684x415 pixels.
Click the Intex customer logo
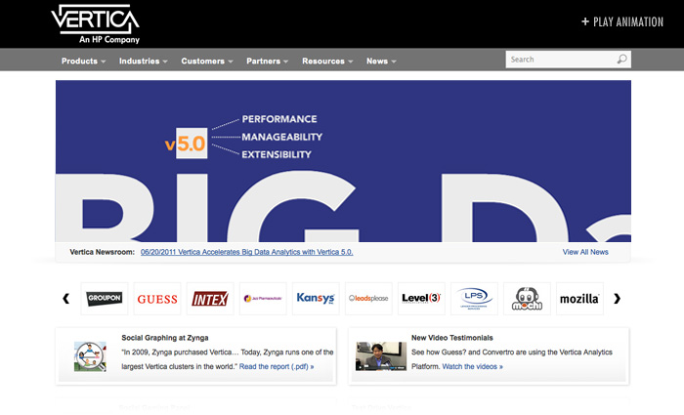coord(210,299)
